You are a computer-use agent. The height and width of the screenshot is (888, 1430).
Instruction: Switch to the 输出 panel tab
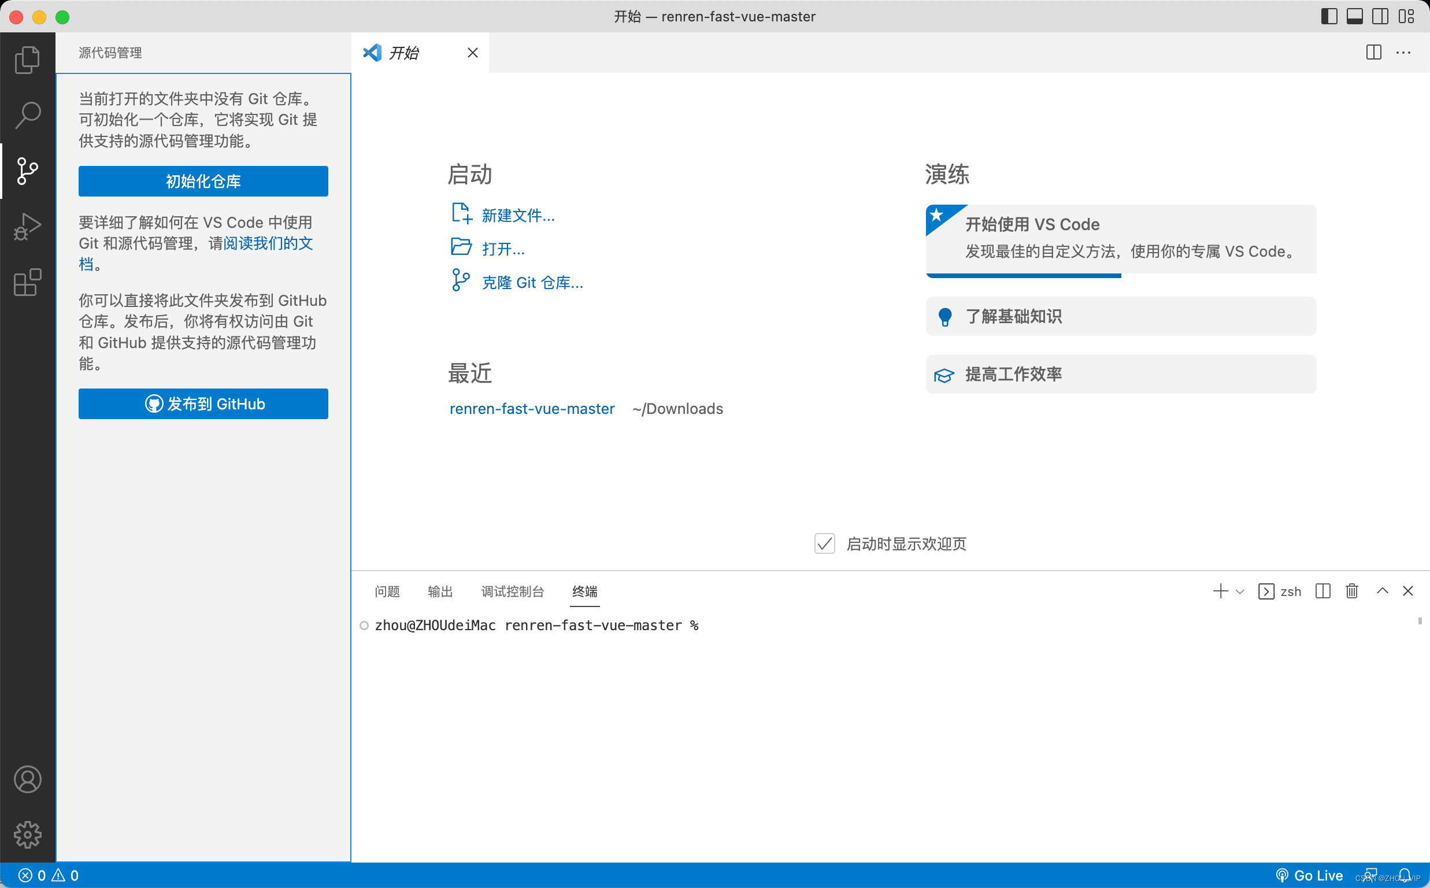tap(440, 591)
